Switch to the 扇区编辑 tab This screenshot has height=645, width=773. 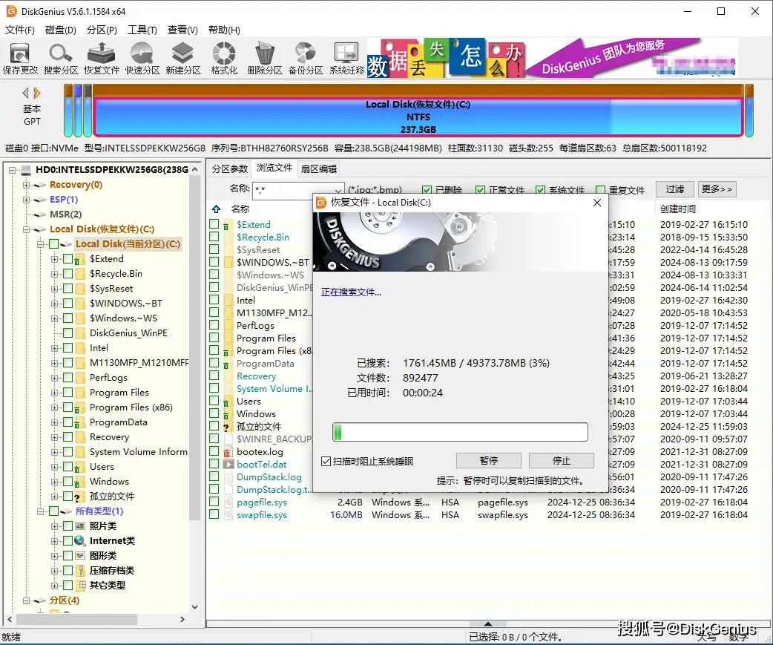319,168
